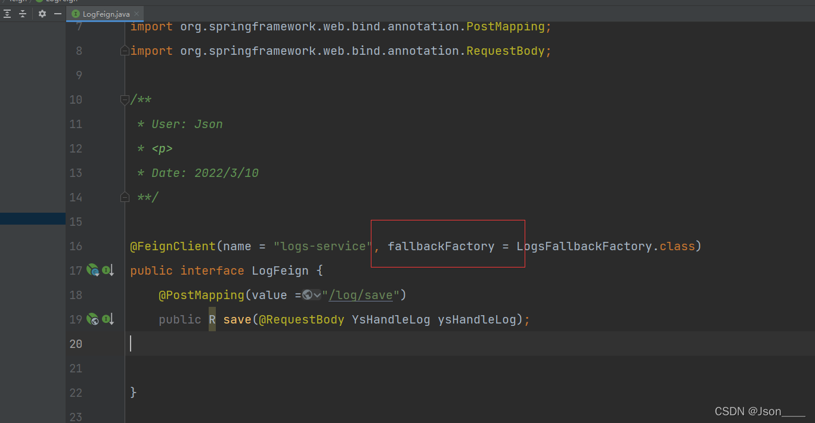This screenshot has height=423, width=815.
Task: Click Collapse All icon in project panel toolbar
Action: pyautogui.click(x=23, y=14)
